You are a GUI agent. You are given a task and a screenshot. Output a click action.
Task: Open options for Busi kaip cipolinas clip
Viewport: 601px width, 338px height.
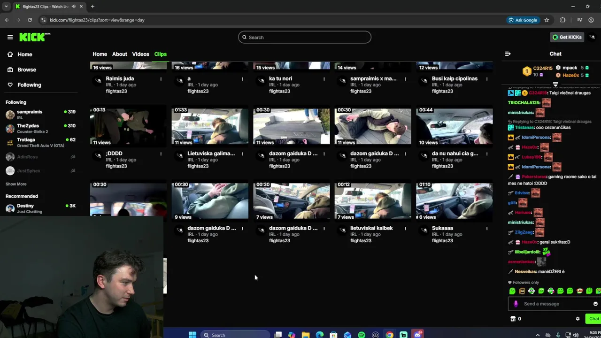486,79
